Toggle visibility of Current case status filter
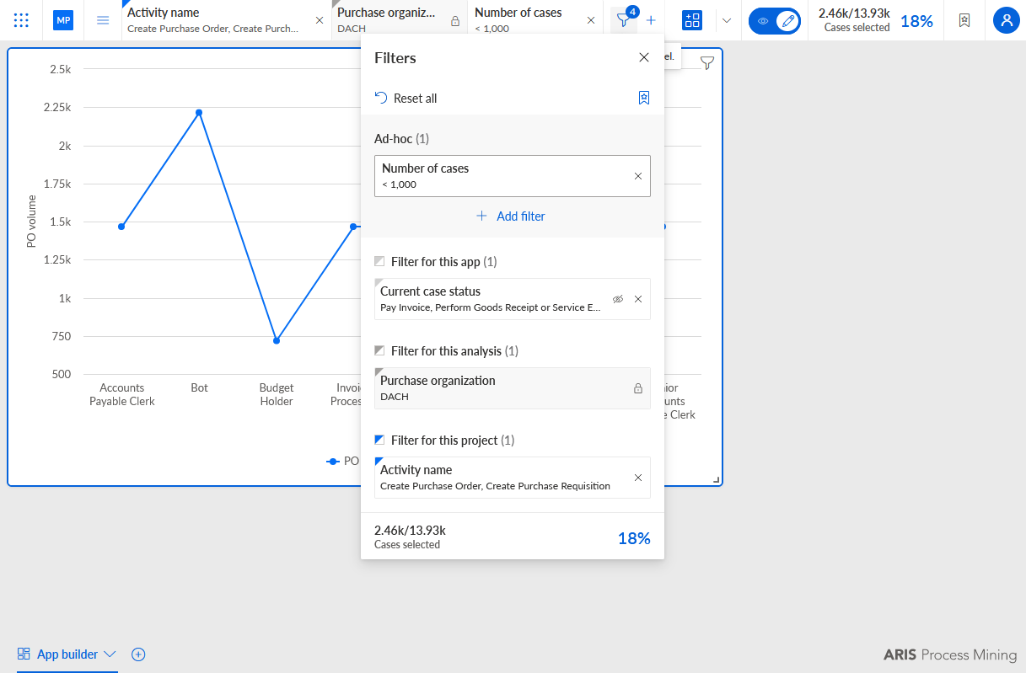This screenshot has height=673, width=1026. (x=618, y=299)
